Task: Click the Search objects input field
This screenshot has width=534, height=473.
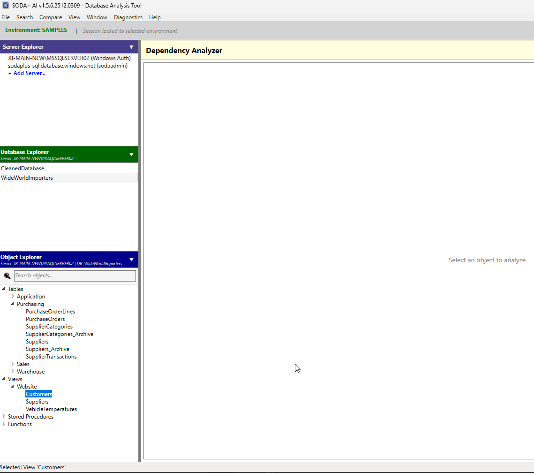Action: 75,276
